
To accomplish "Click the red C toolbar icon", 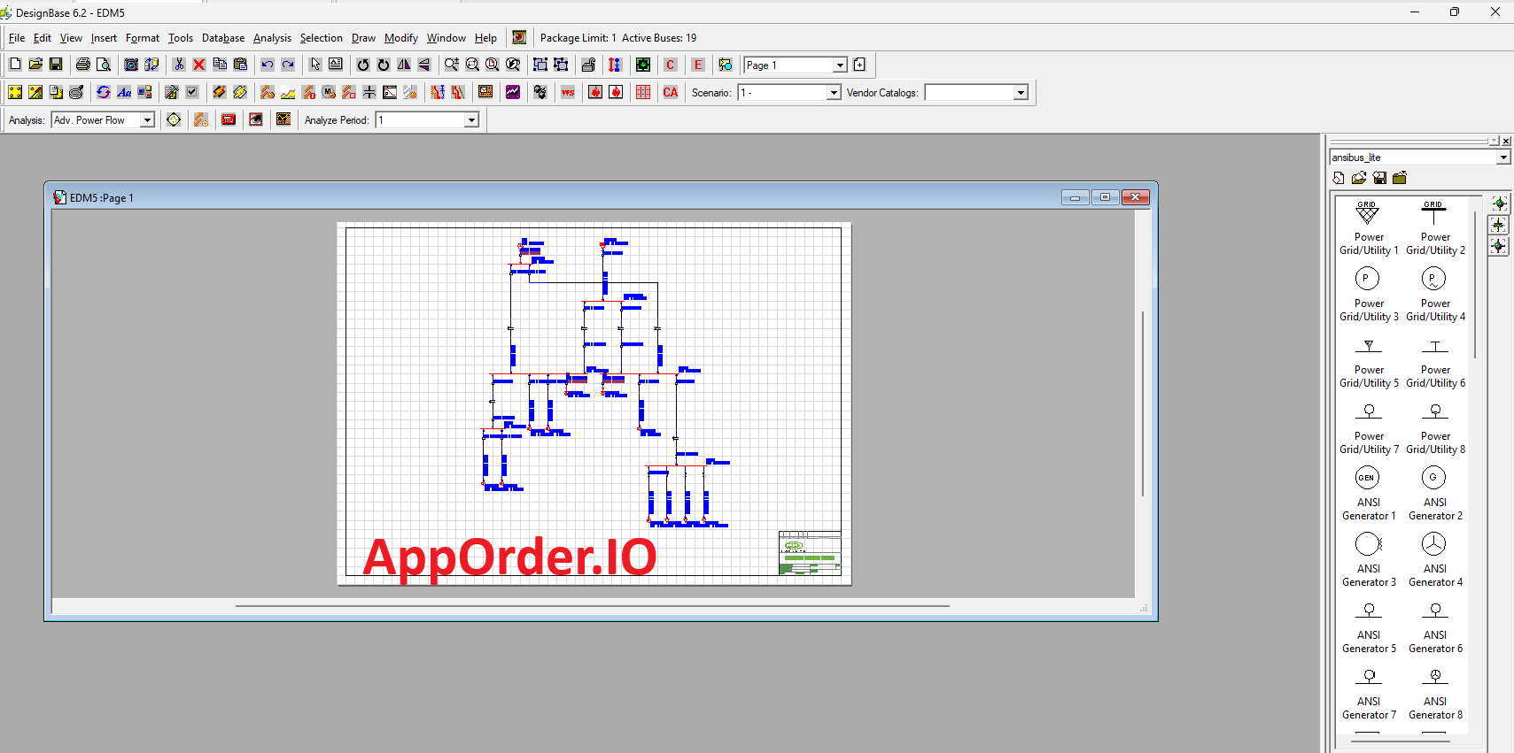I will 671,65.
